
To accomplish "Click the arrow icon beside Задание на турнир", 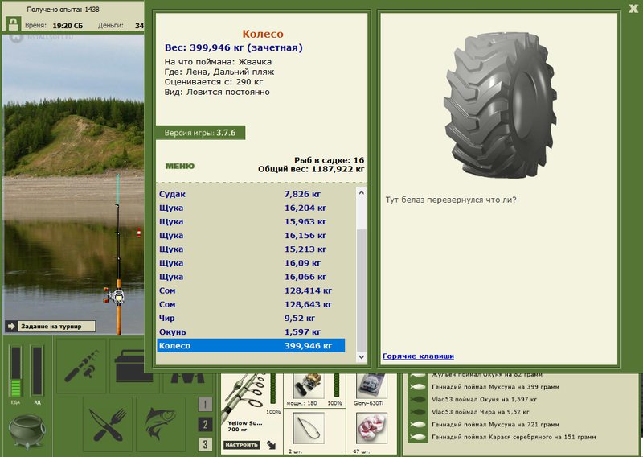I will tap(11, 327).
